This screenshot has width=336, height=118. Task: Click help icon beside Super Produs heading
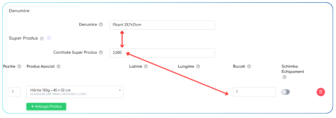click(42, 38)
